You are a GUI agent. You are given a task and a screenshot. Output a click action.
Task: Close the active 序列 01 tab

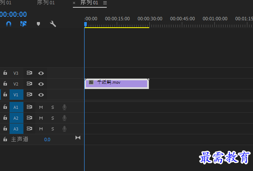click(x=74, y=3)
